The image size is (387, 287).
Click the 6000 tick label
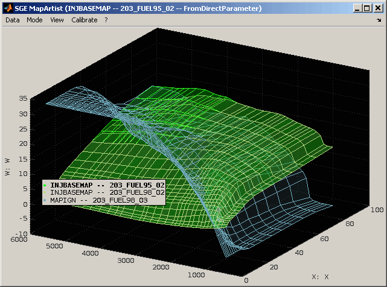[19, 239]
